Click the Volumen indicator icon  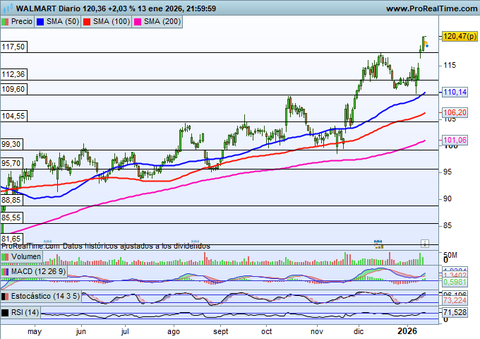(x=6, y=257)
